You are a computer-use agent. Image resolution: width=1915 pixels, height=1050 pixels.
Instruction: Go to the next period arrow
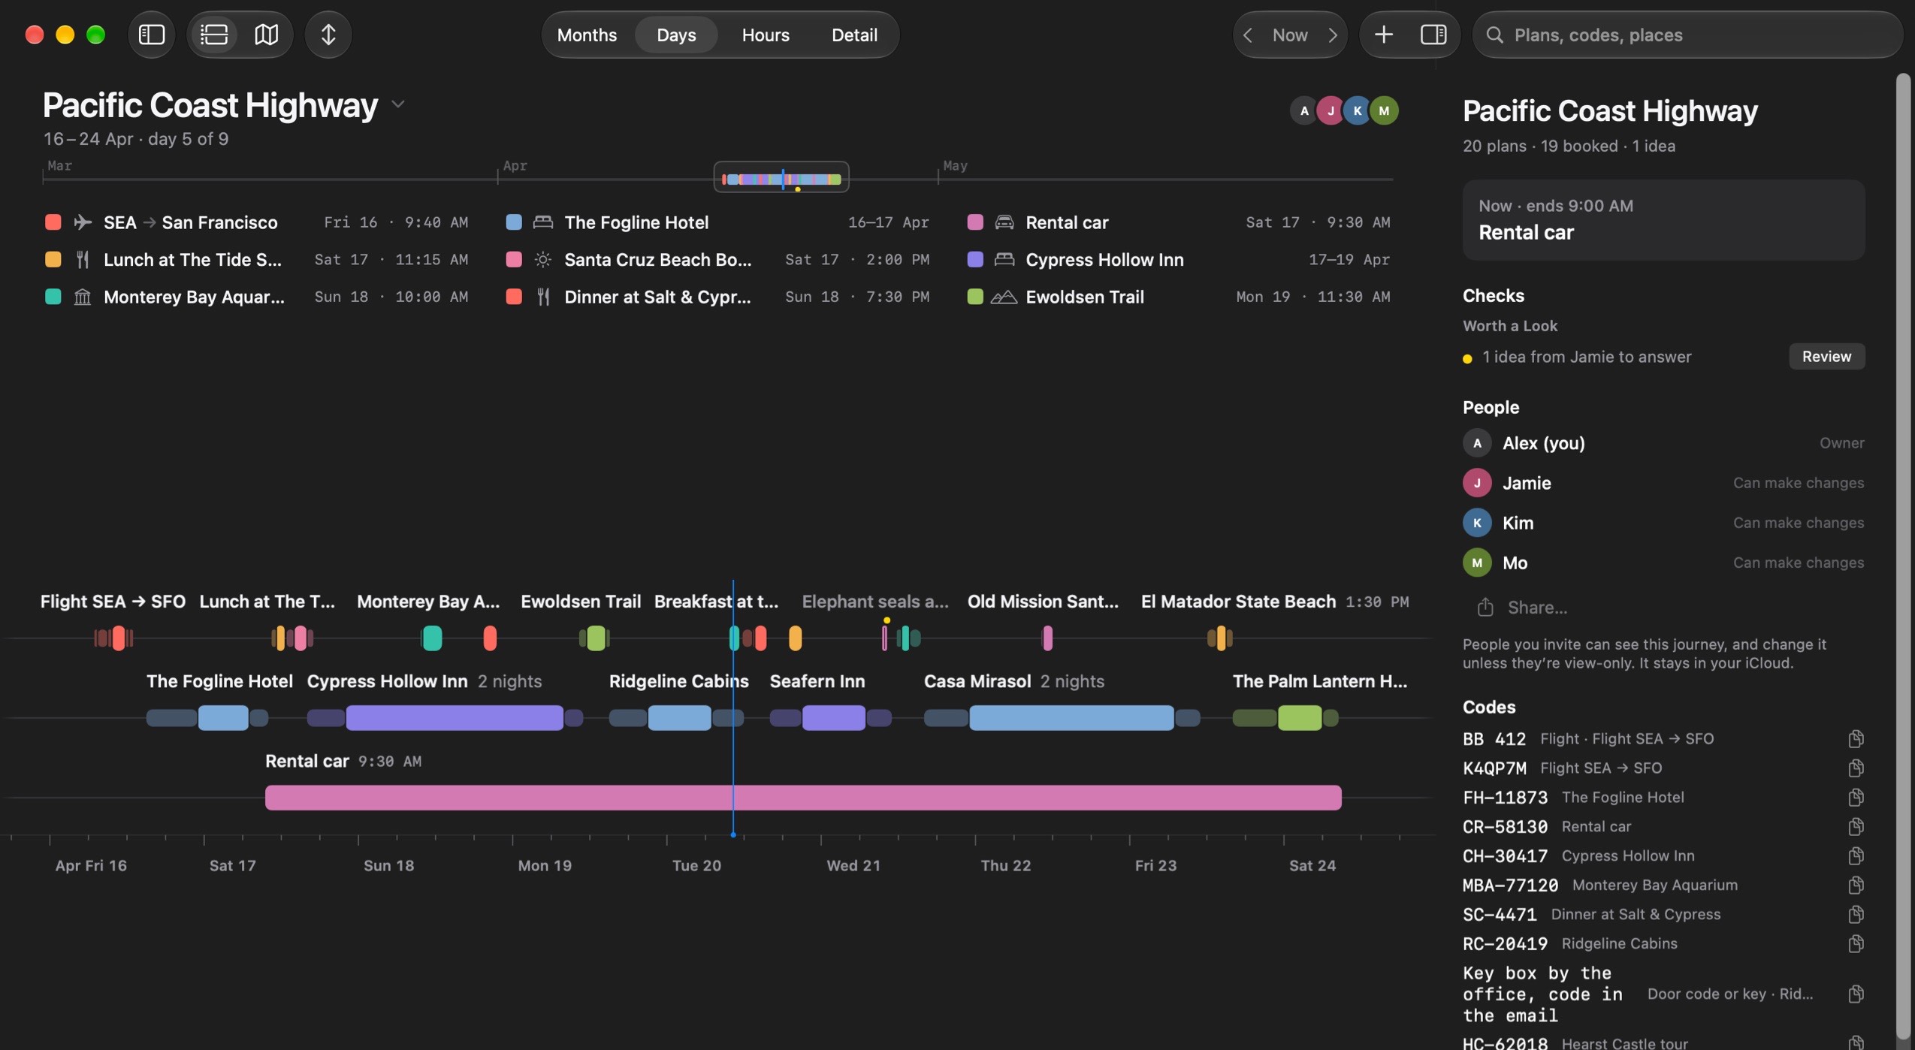click(1332, 35)
